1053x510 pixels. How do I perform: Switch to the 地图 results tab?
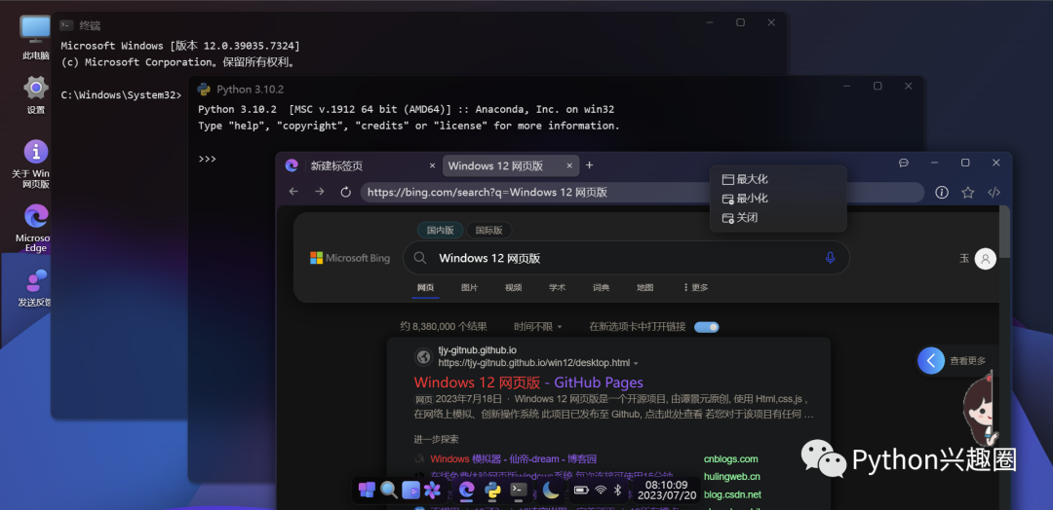tap(644, 287)
